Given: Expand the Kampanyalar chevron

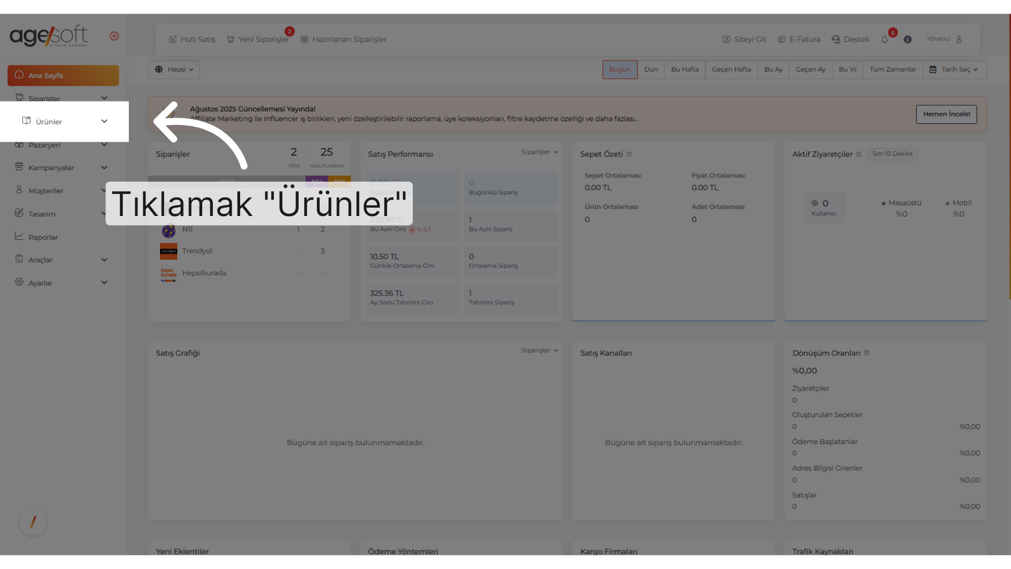Looking at the screenshot, I should pos(104,168).
